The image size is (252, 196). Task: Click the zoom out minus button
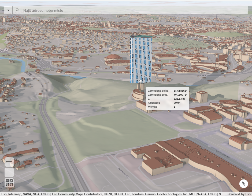point(9,172)
